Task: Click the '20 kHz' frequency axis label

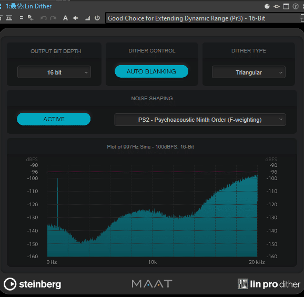Action: (257, 262)
